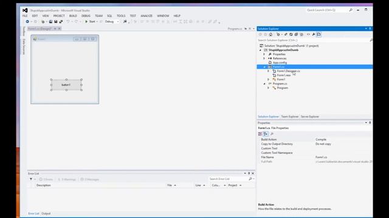
Task: Open the VIEW menu
Action: tap(46, 16)
